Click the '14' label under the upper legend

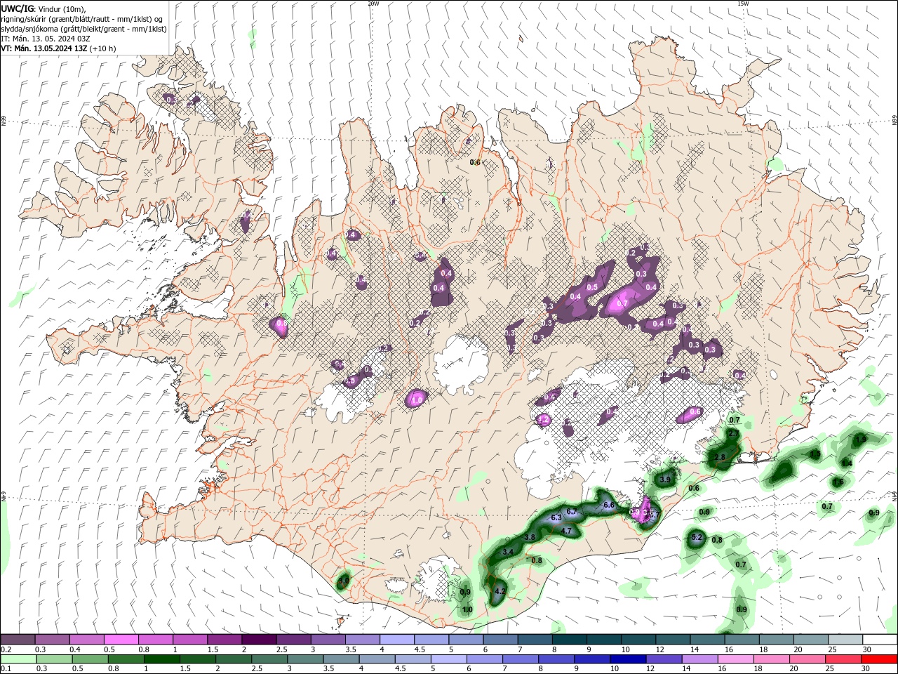pos(694,649)
